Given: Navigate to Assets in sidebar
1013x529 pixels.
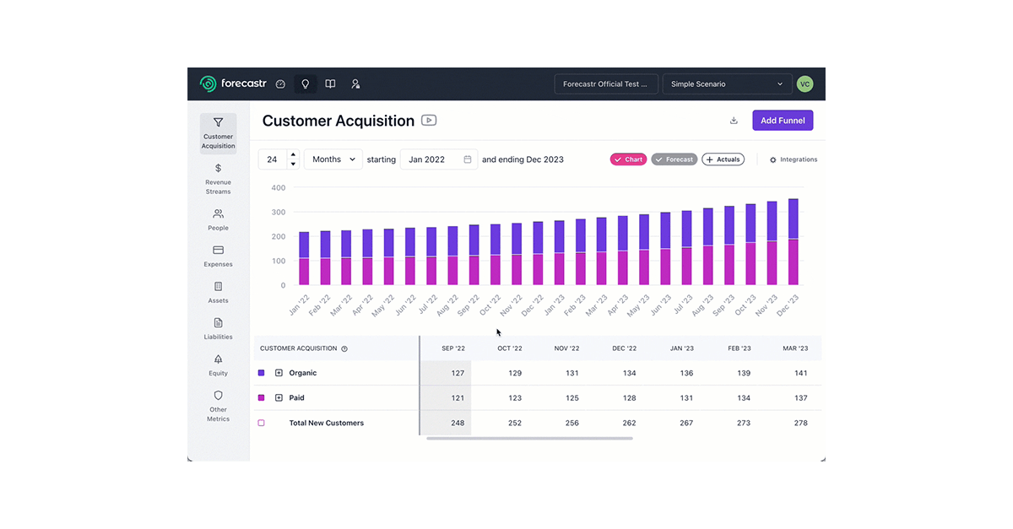Looking at the screenshot, I should tap(218, 292).
